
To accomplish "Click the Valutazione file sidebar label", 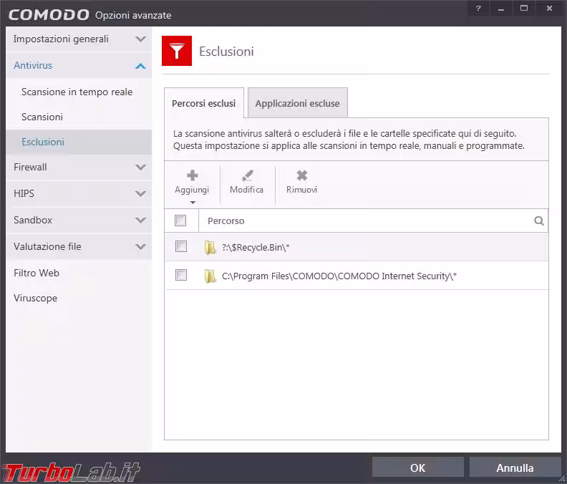I will (47, 247).
